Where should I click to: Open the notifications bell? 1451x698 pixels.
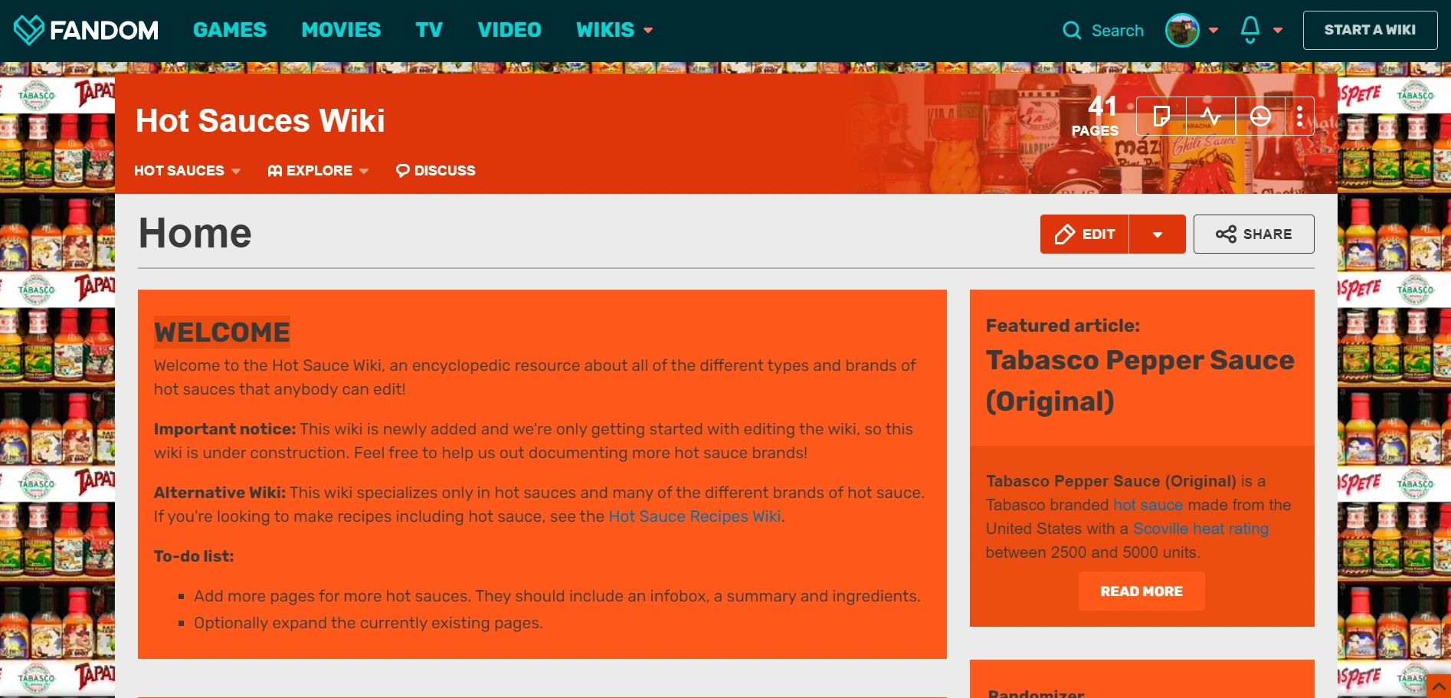pyautogui.click(x=1250, y=30)
